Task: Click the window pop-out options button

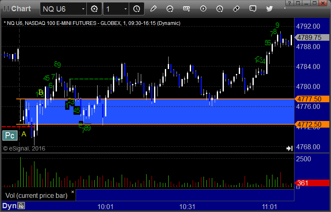Action: click(x=298, y=3)
